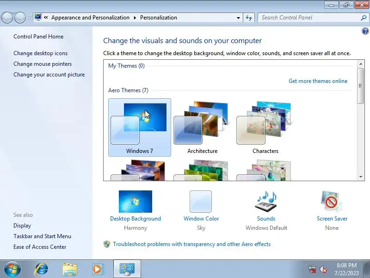Select the Characters theme

tap(265, 127)
